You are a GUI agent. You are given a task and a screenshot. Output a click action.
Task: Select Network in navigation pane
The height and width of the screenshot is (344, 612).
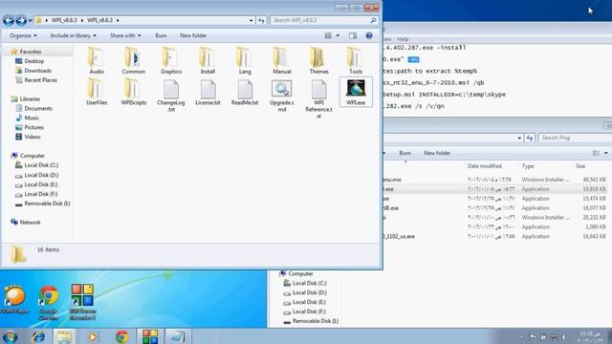(30, 223)
